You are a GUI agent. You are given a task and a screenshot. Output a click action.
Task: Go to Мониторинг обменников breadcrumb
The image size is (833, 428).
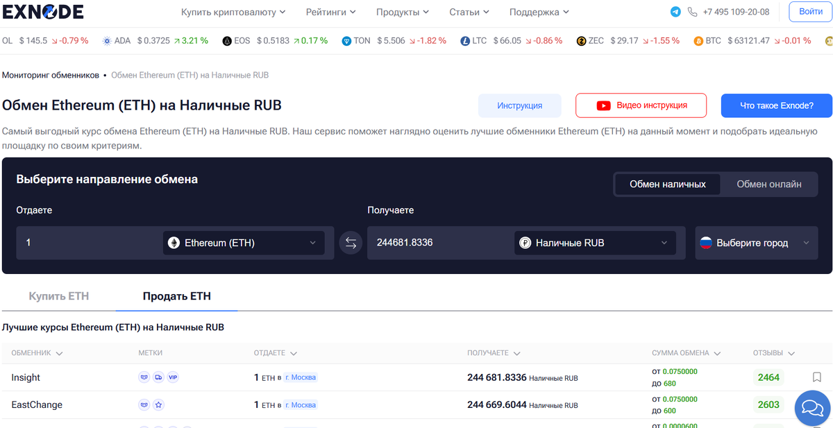[51, 75]
